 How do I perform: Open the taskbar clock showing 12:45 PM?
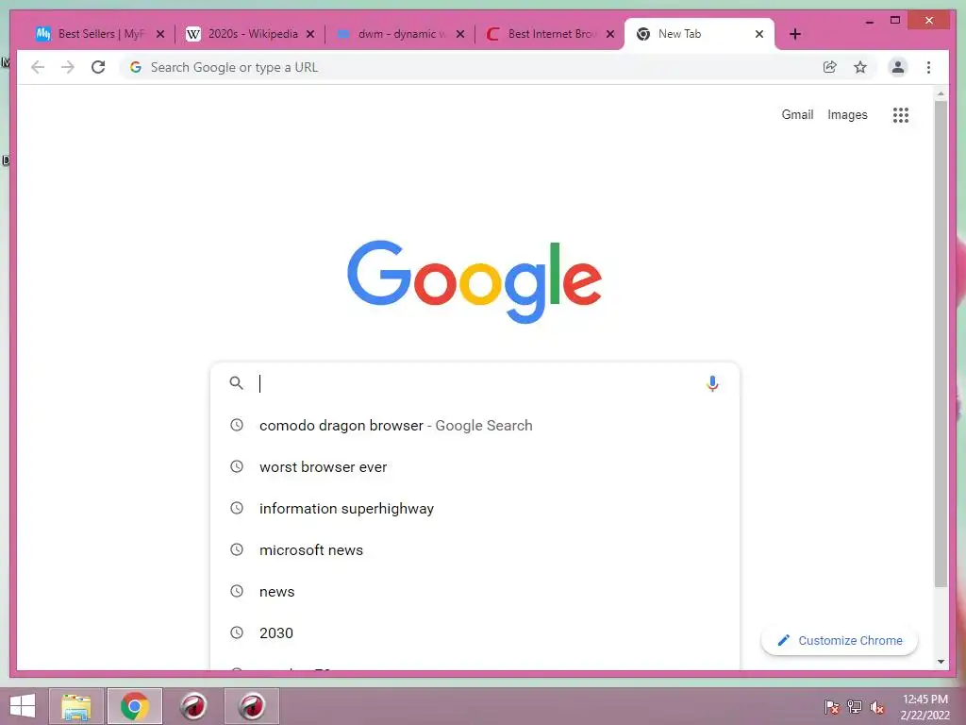coord(924,707)
